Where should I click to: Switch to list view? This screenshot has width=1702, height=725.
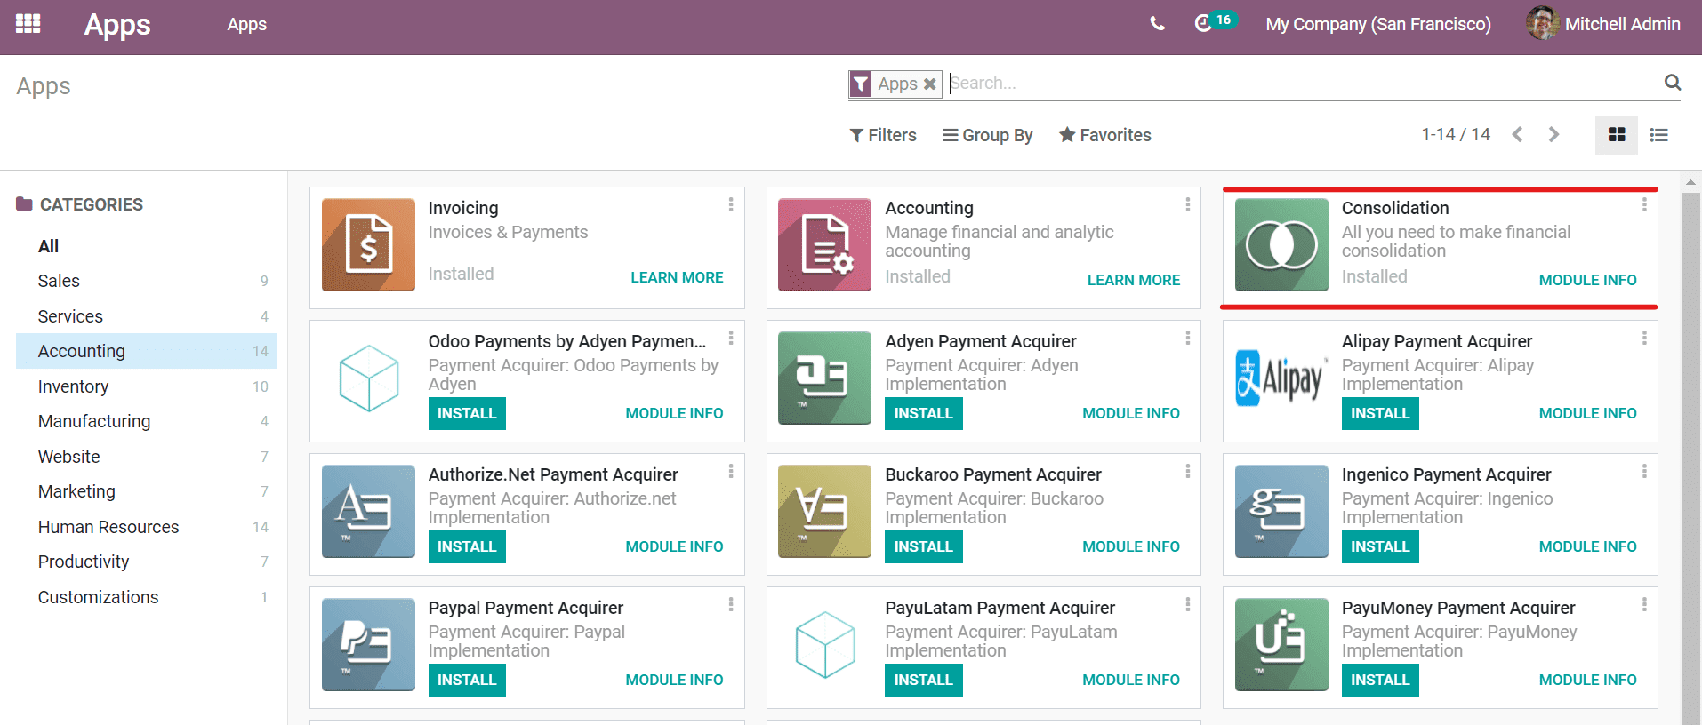click(1658, 135)
